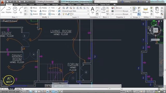The height and width of the screenshot is (93, 166).
Task: Expand the Modify panel
Action: point(45,17)
